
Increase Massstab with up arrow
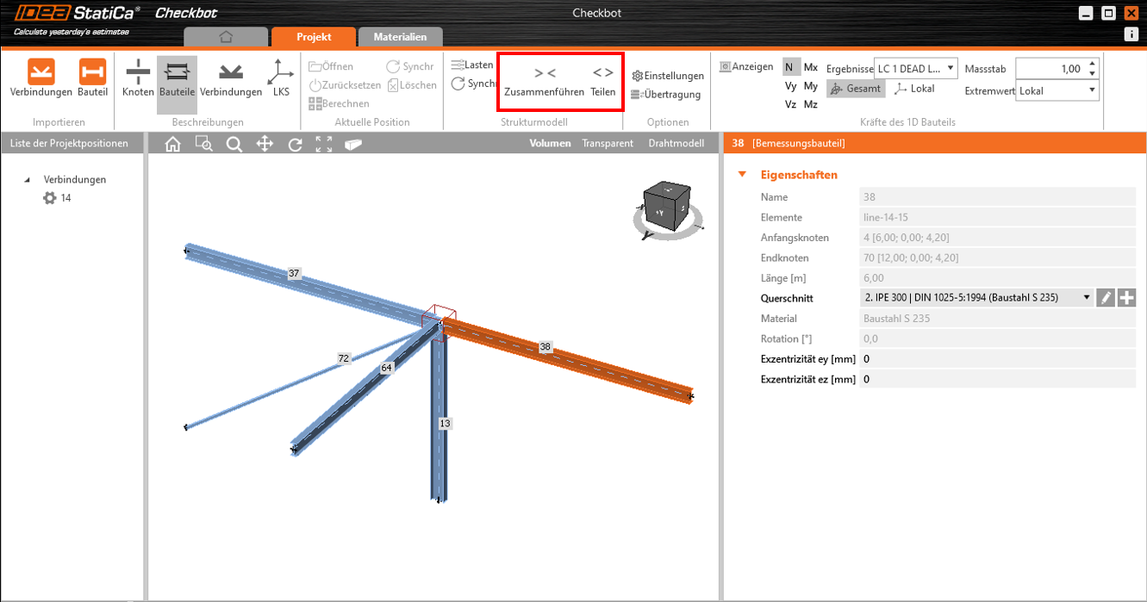click(x=1093, y=64)
